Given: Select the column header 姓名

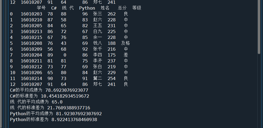Looking at the screenshot, I should point(105,8).
